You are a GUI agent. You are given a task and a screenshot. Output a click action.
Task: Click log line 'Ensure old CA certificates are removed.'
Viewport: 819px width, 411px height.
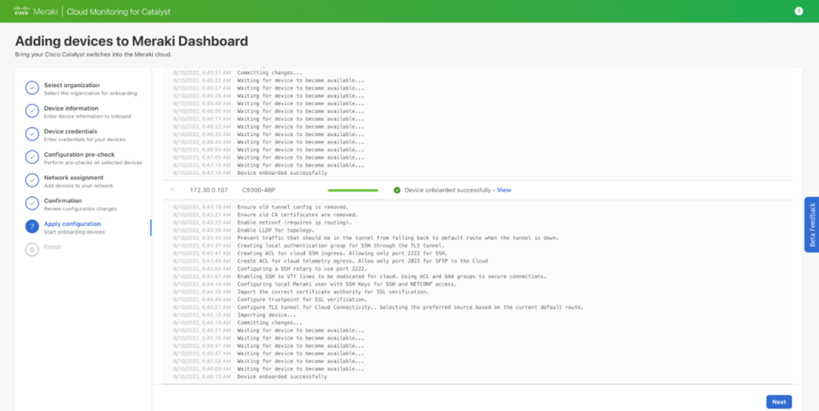click(x=297, y=215)
